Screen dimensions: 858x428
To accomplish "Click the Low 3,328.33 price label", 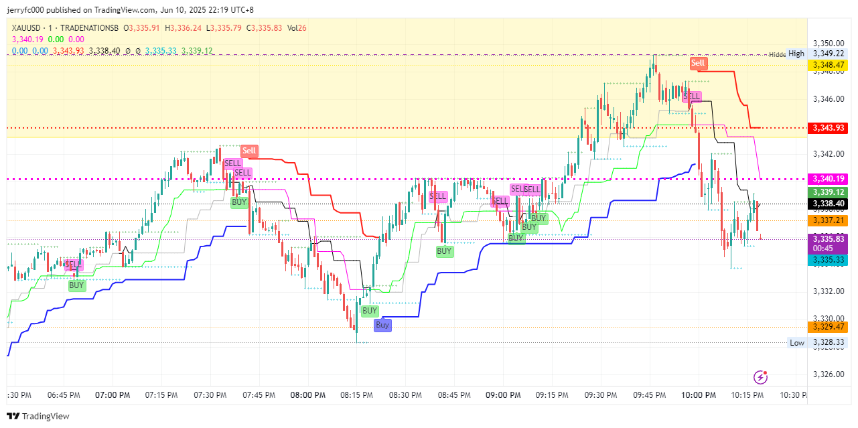I will tap(828, 342).
